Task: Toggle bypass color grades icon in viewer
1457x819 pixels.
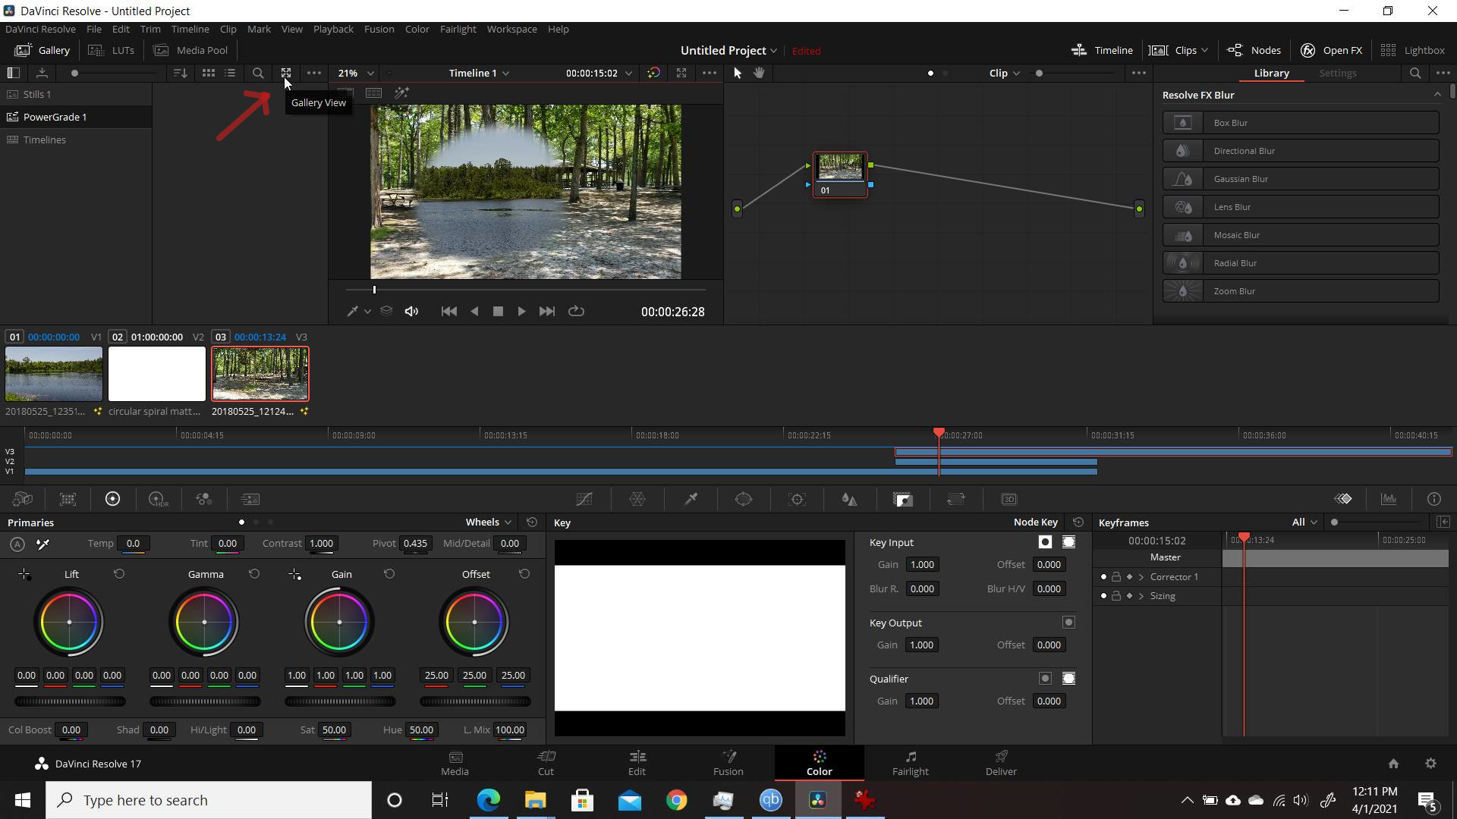Action: (x=653, y=73)
